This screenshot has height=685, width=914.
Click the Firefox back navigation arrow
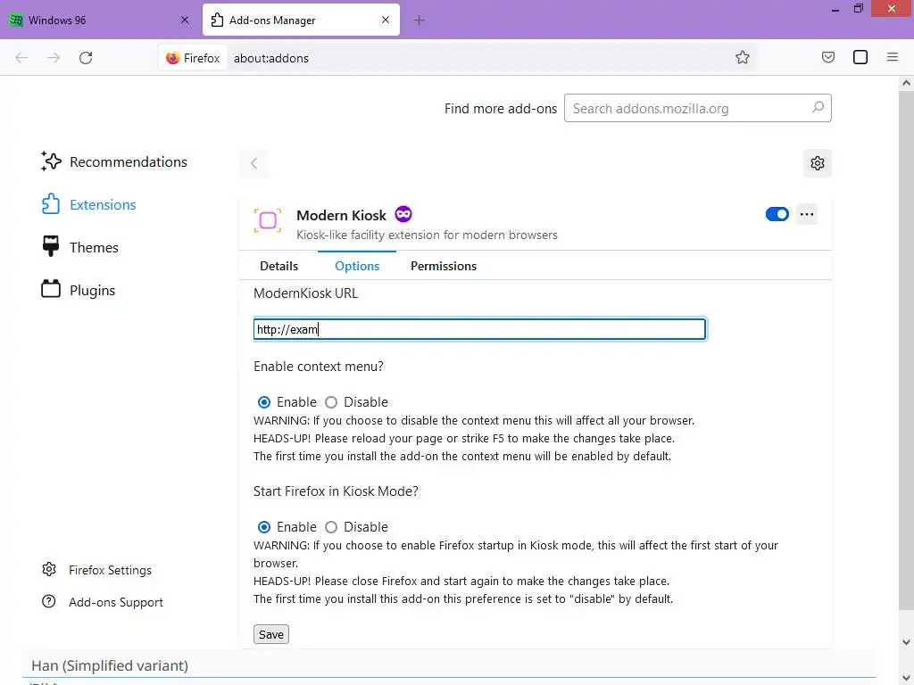(21, 58)
